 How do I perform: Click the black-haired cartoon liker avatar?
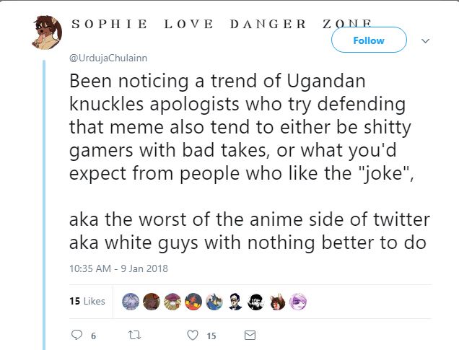pyautogui.click(x=256, y=302)
